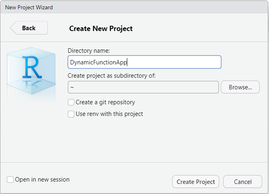269x194 pixels.
Task: Click the "Directory name:" label
Action: click(89, 51)
